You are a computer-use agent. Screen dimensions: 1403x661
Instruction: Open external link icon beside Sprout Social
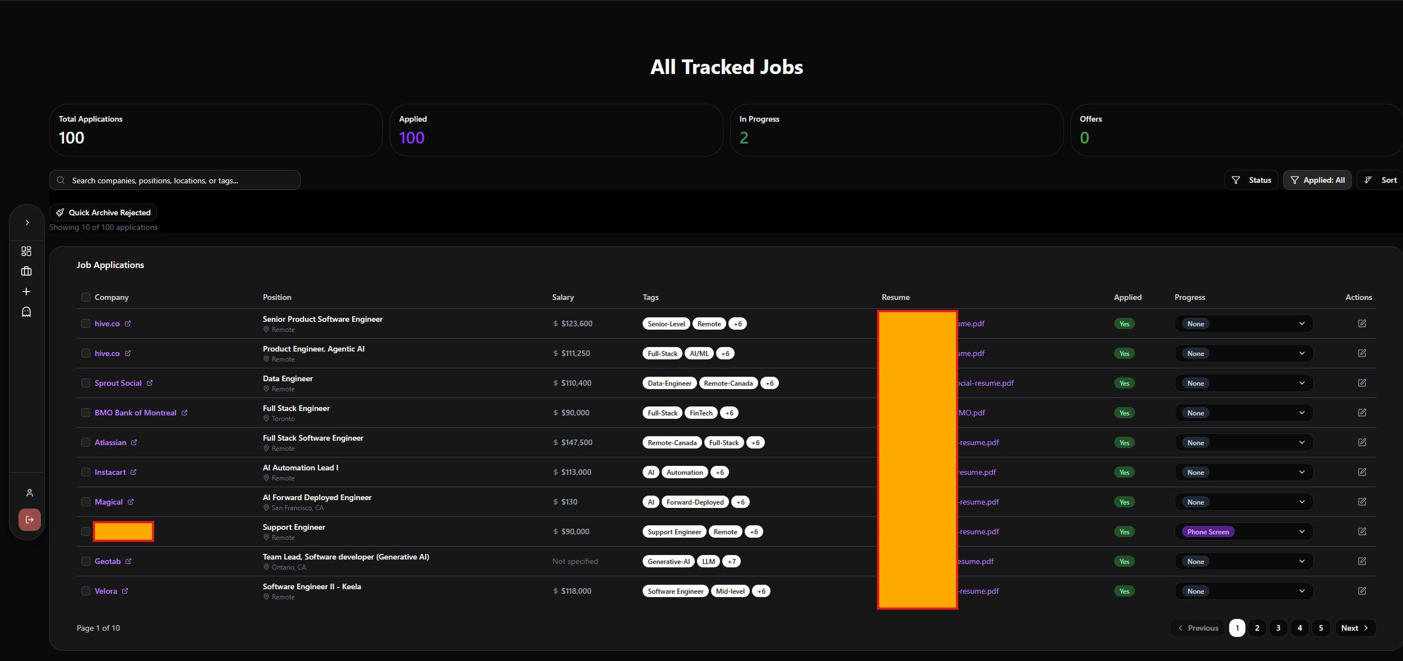[150, 383]
